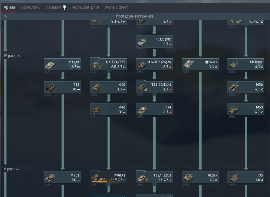The image size is (270, 197).
Task: Expand the M4 T26/T25 vehicle group
Action: [108, 64]
